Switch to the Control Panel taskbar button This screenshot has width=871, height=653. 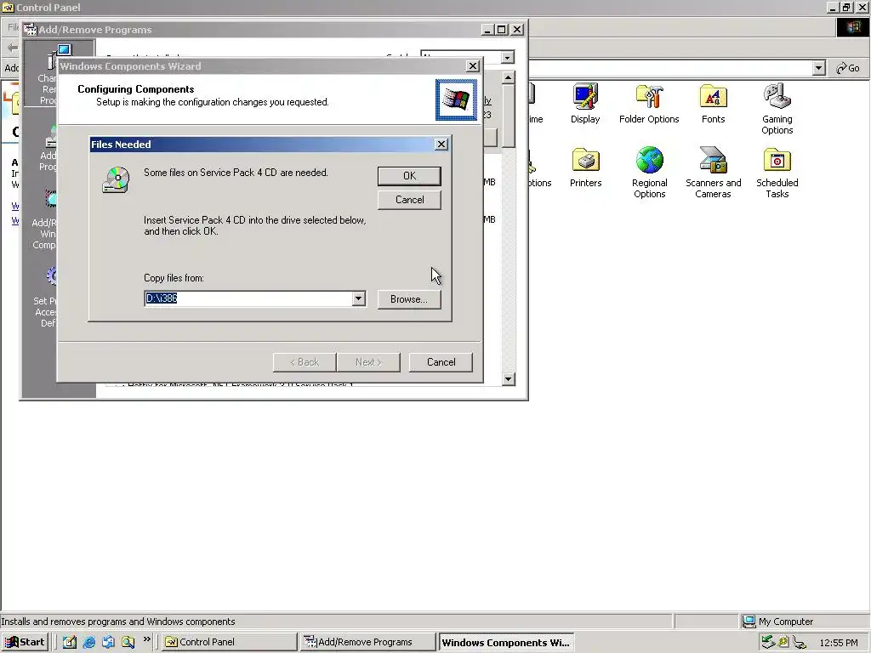click(x=228, y=642)
